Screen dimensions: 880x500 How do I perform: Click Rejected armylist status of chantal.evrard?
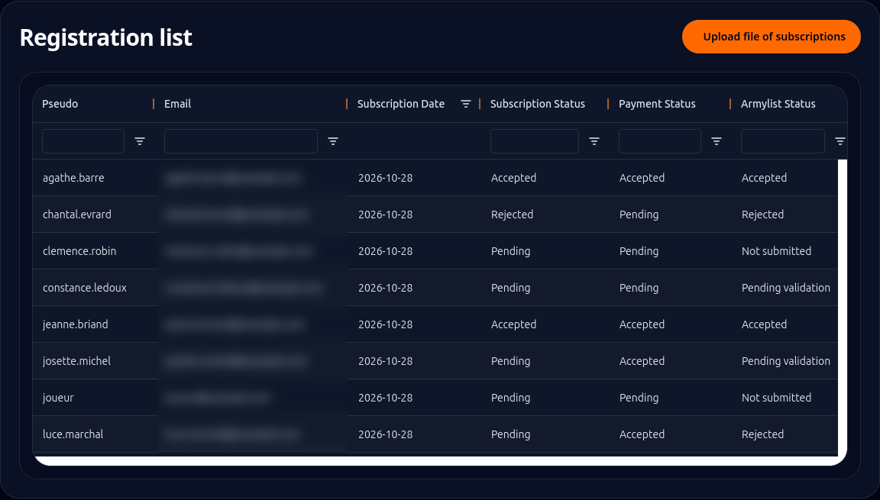[762, 215]
